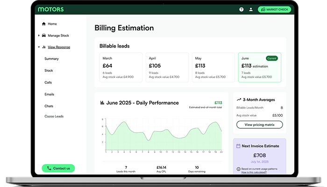Open the Market Check button
This screenshot has width=327, height=187.
(x=275, y=9)
